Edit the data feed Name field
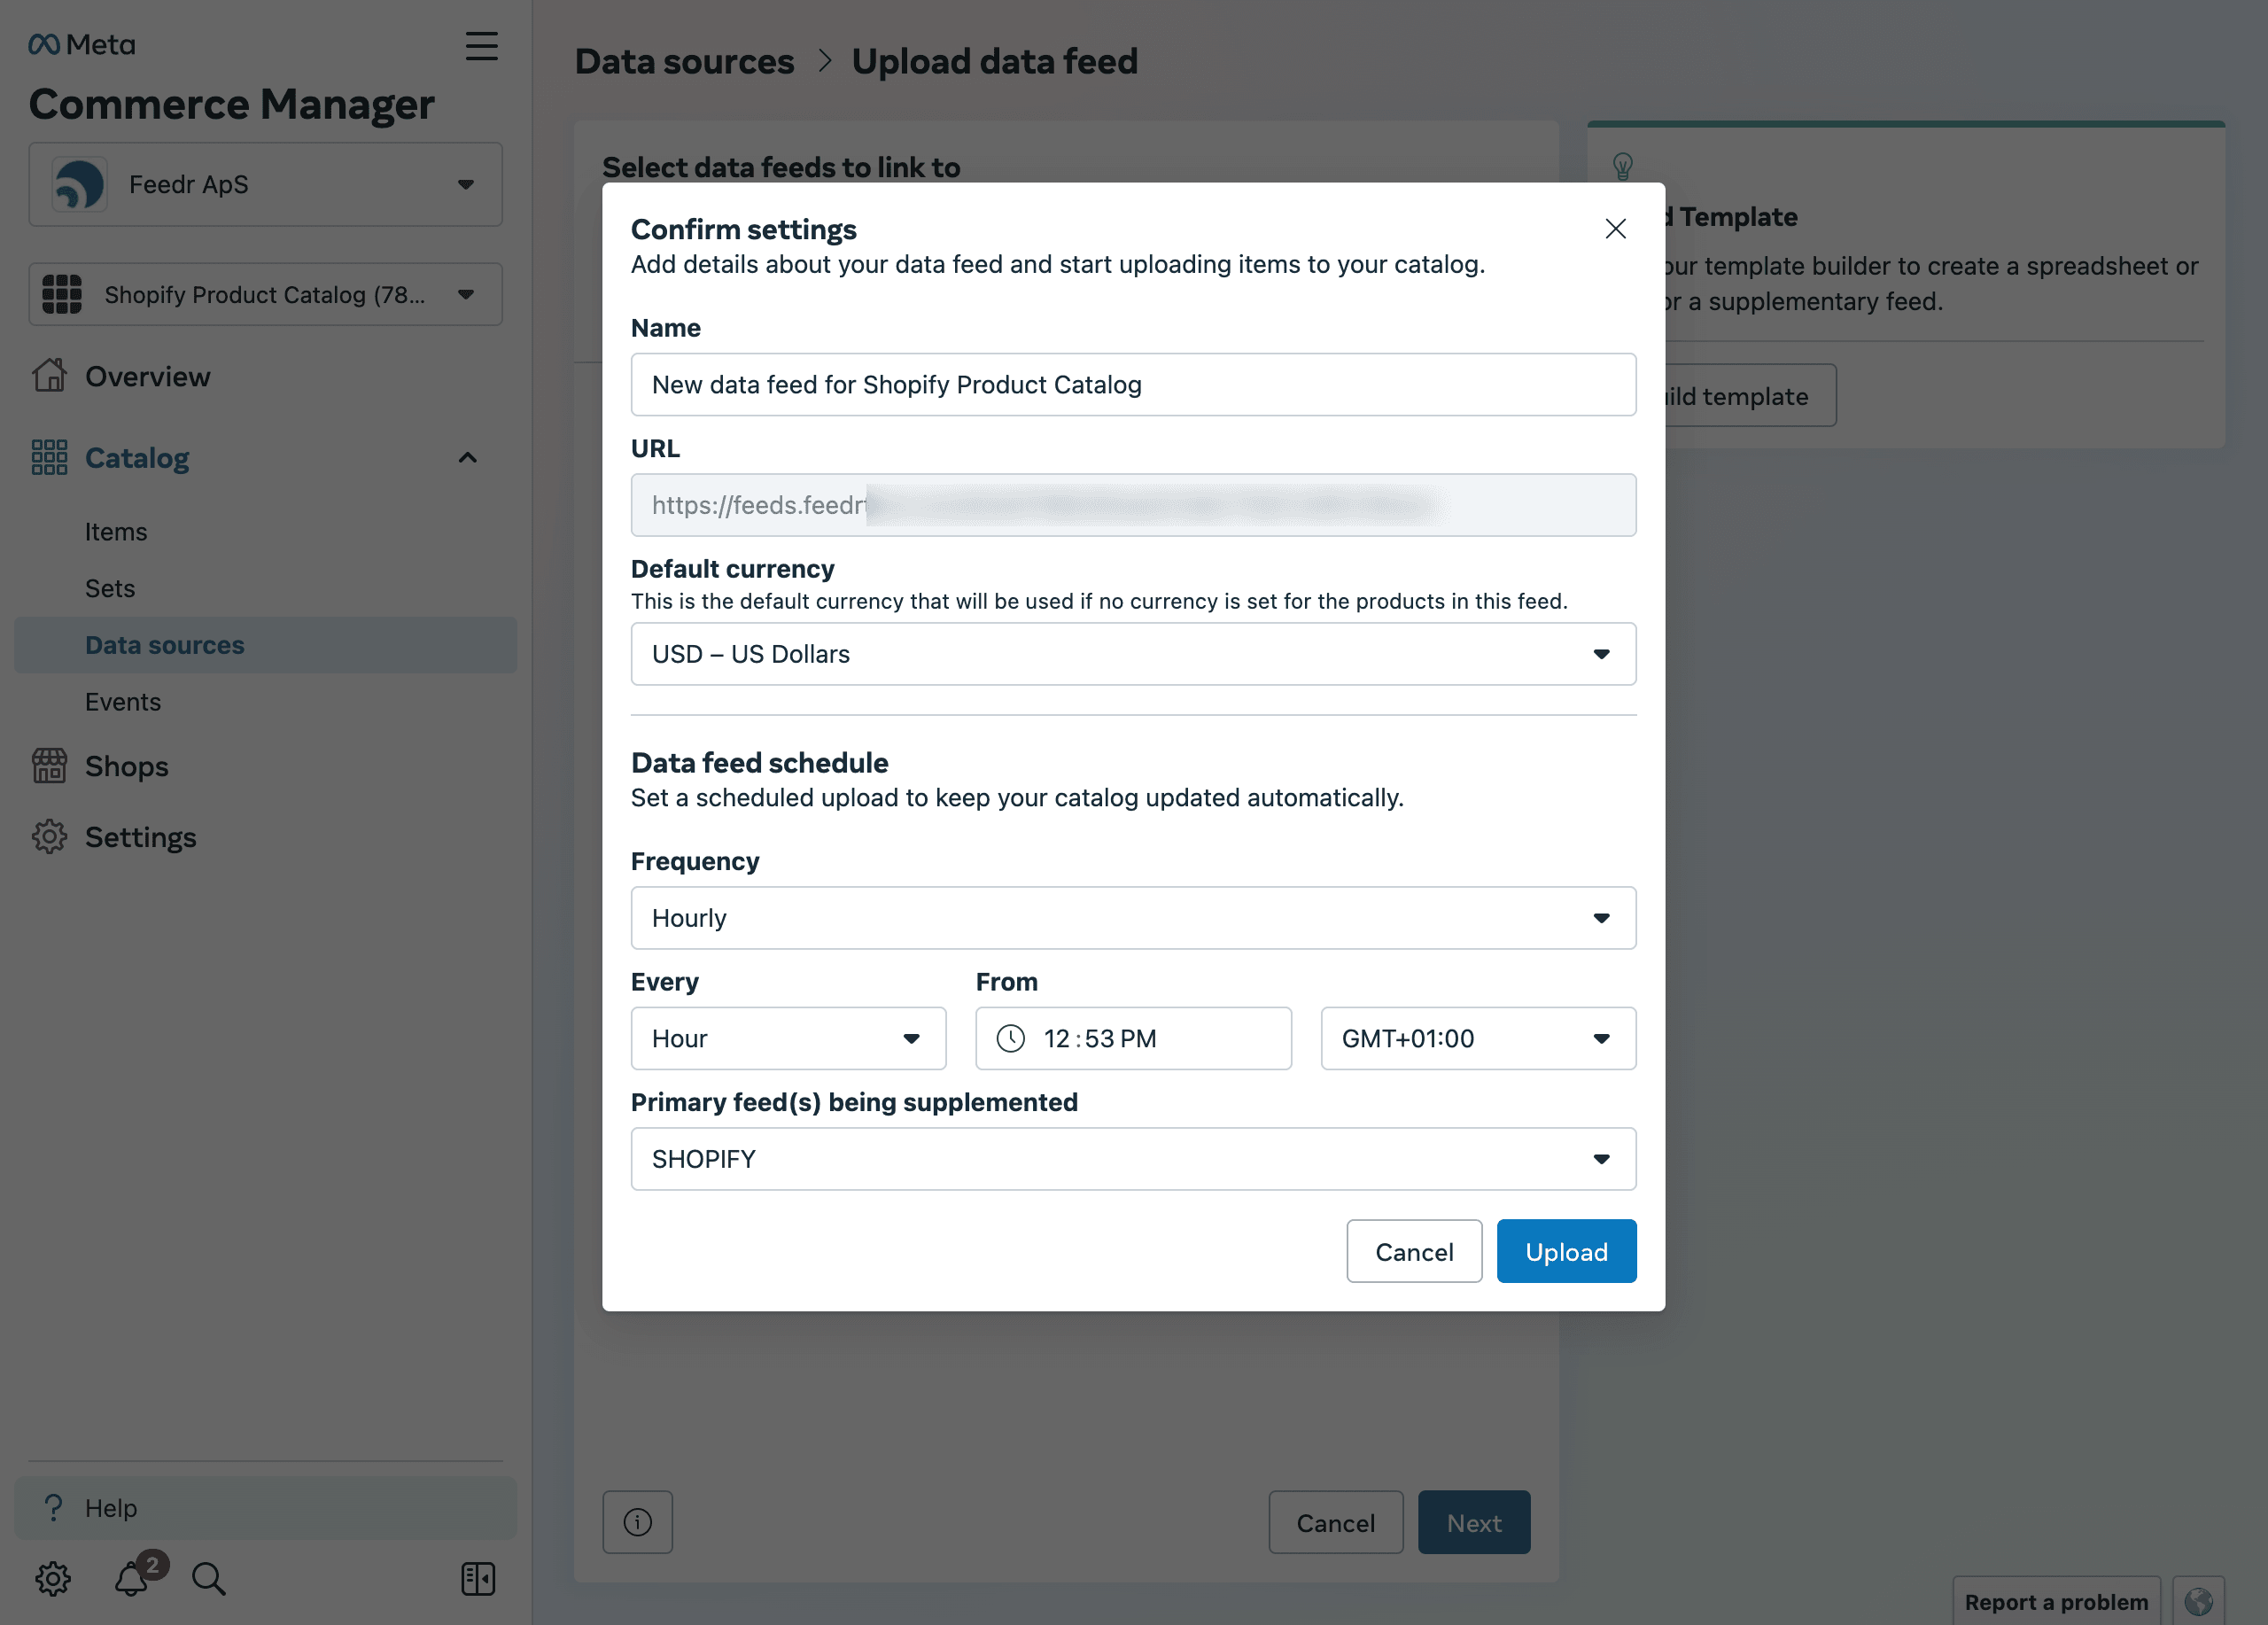2268x1625 pixels. click(x=1132, y=384)
